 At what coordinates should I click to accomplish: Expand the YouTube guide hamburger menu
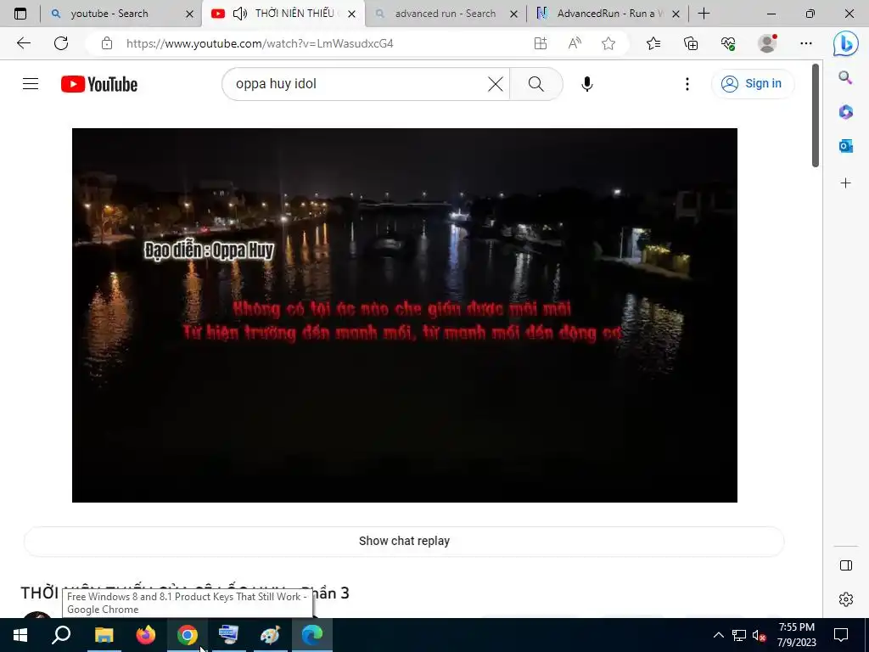coord(31,84)
